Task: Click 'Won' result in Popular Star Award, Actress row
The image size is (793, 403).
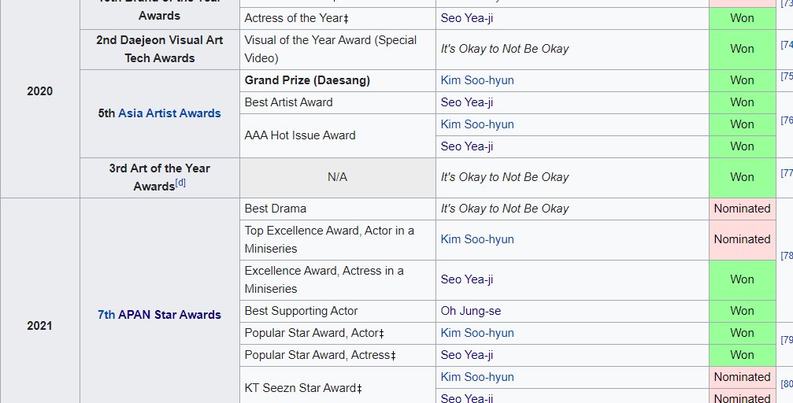Action: [x=742, y=355]
